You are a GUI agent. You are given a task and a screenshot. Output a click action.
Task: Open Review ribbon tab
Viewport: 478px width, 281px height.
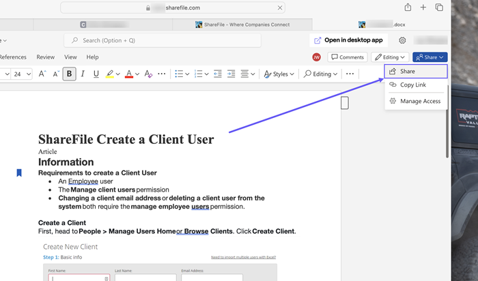click(46, 57)
